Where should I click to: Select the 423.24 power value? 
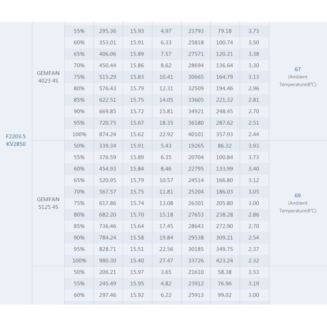click(224, 260)
